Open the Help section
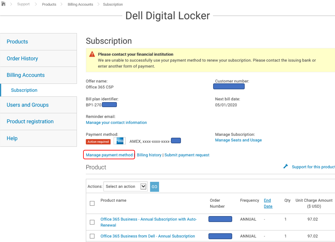Screen dimensions: 335x242 pyautogui.click(x=12, y=138)
